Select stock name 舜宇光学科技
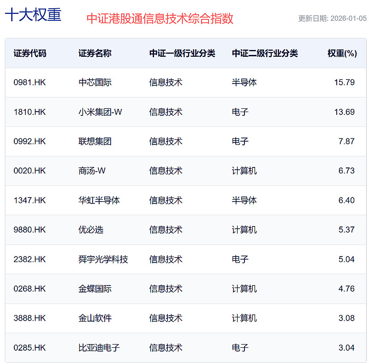 [x=103, y=259]
